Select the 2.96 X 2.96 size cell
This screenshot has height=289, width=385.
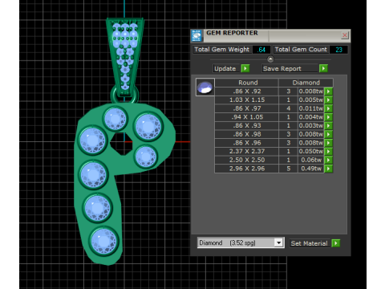tap(247, 169)
